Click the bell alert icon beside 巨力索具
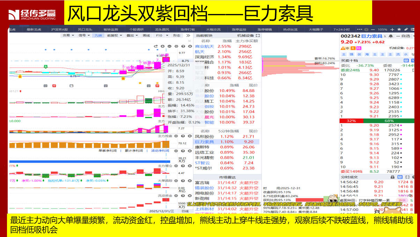Screen dimensions: 420x237 (x=391, y=36)
